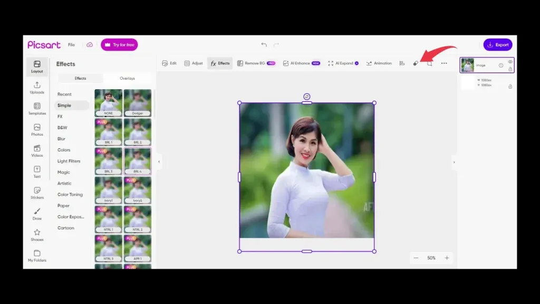Open Animation in the toolbar

pos(379,63)
